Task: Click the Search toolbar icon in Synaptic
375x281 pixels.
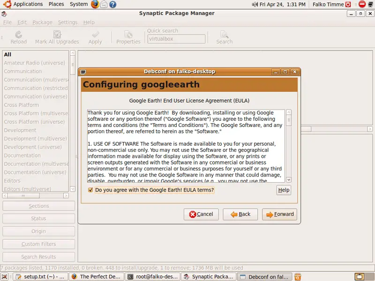Action: [x=225, y=37]
